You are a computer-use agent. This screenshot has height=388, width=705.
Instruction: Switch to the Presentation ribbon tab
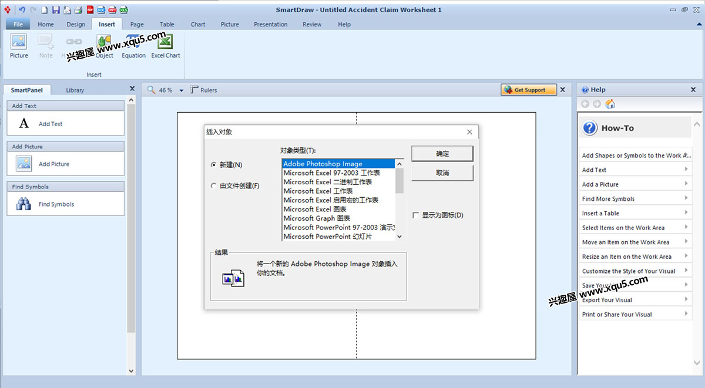coord(271,24)
